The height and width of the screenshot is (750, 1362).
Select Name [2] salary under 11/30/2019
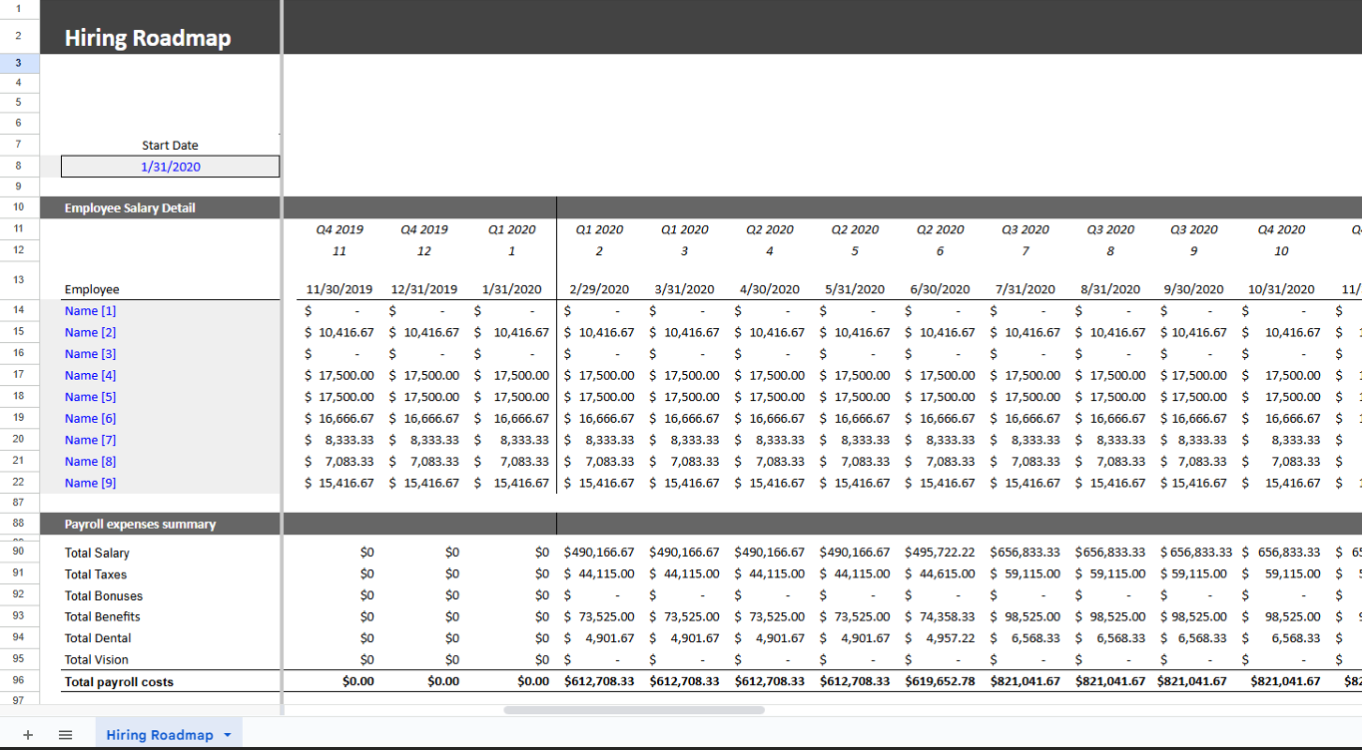pos(340,332)
